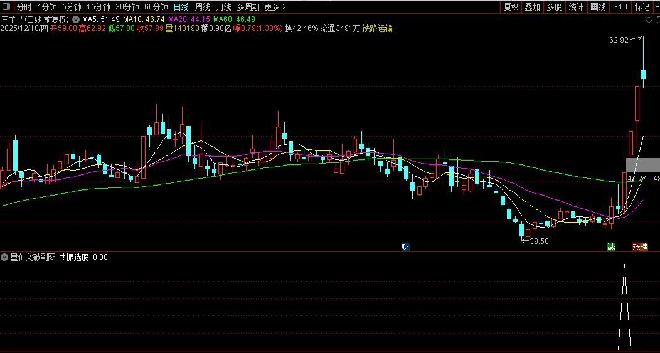Click the 三羊马(日线.前复权) title text
Image resolution: width=660 pixels, height=353 pixels.
pos(35,19)
